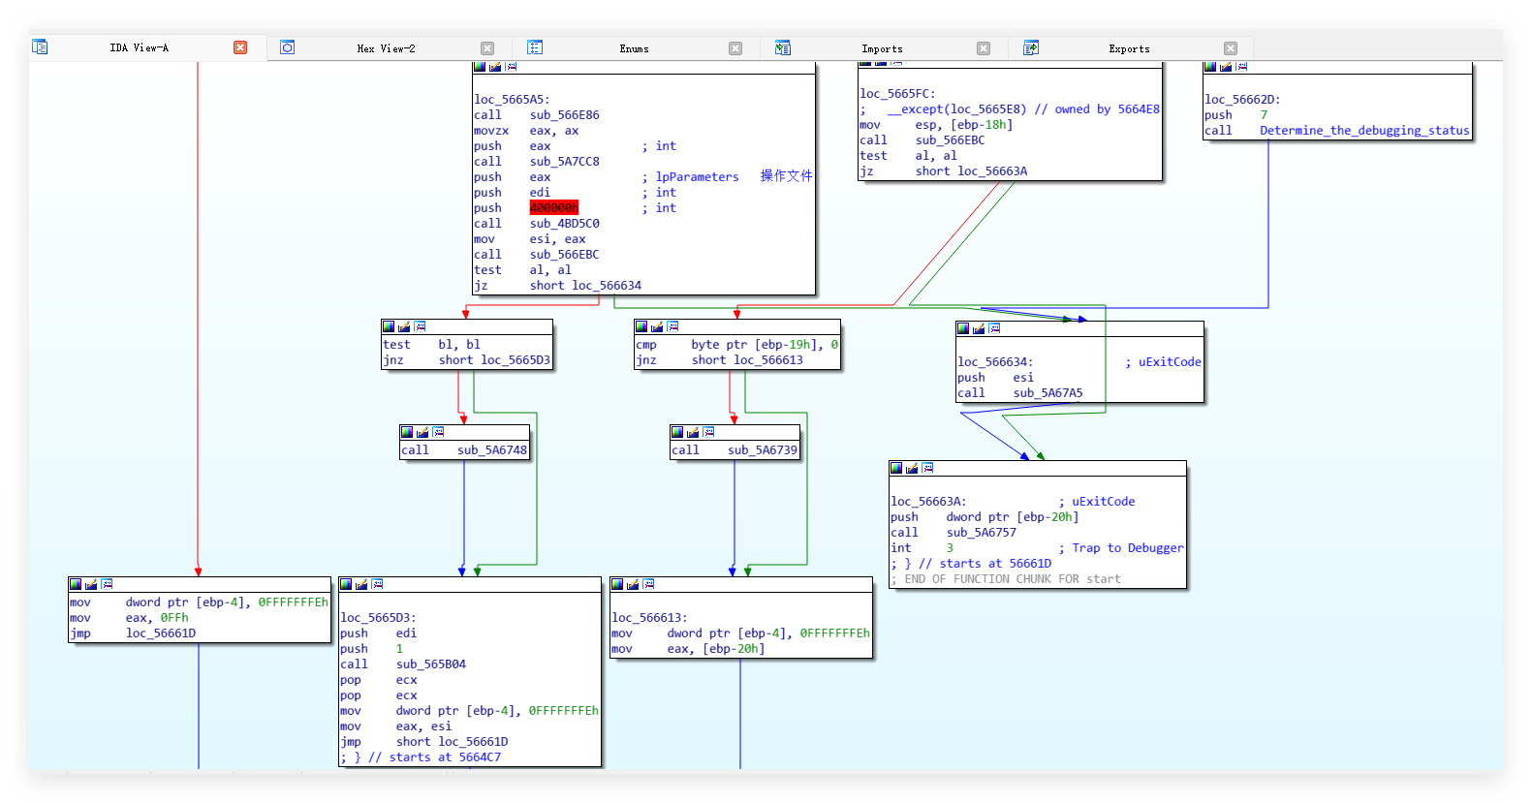Switch to the Hex View-2 tab
This screenshot has height=803, width=1532.
tap(386, 48)
